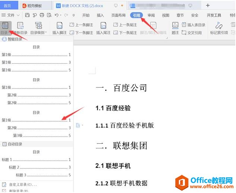Click monitor icon on docx document tab
Screen dimensions: 236x193
pos(116,6)
